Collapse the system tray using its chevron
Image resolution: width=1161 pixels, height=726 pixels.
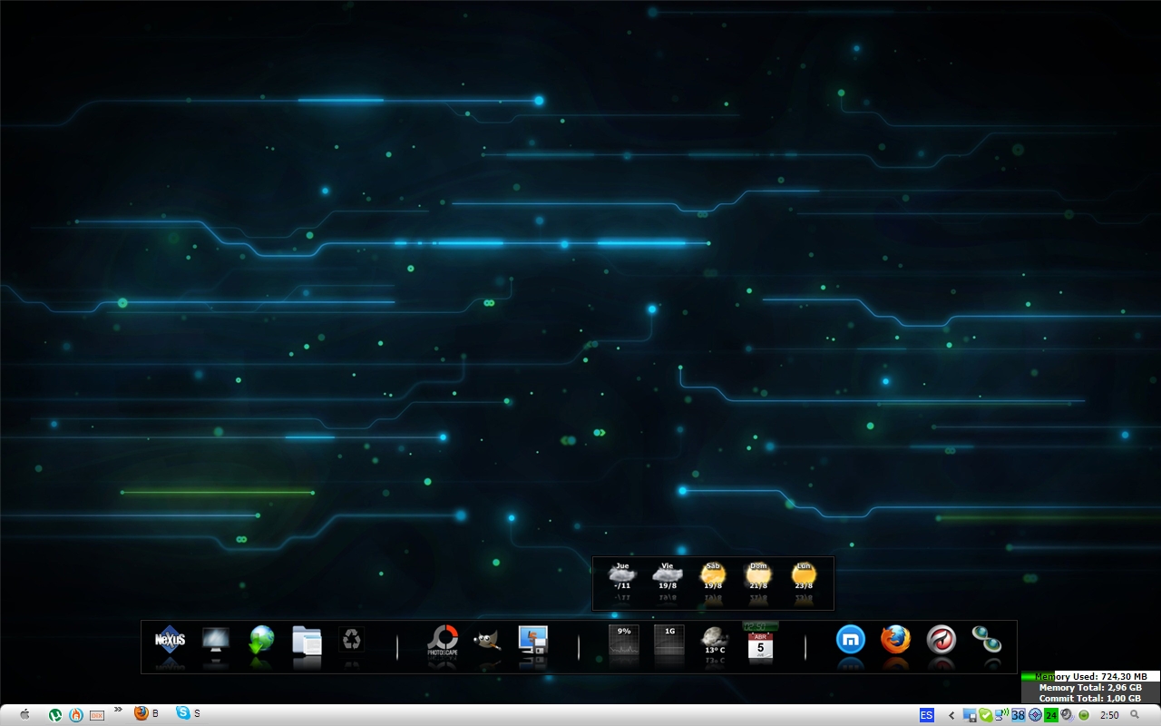[951, 715]
